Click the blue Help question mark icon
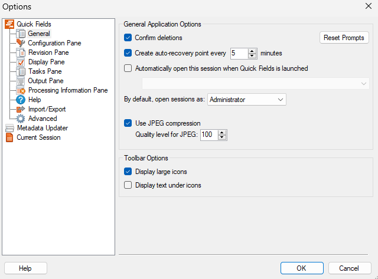Screen dimensions: 378x279 21,100
